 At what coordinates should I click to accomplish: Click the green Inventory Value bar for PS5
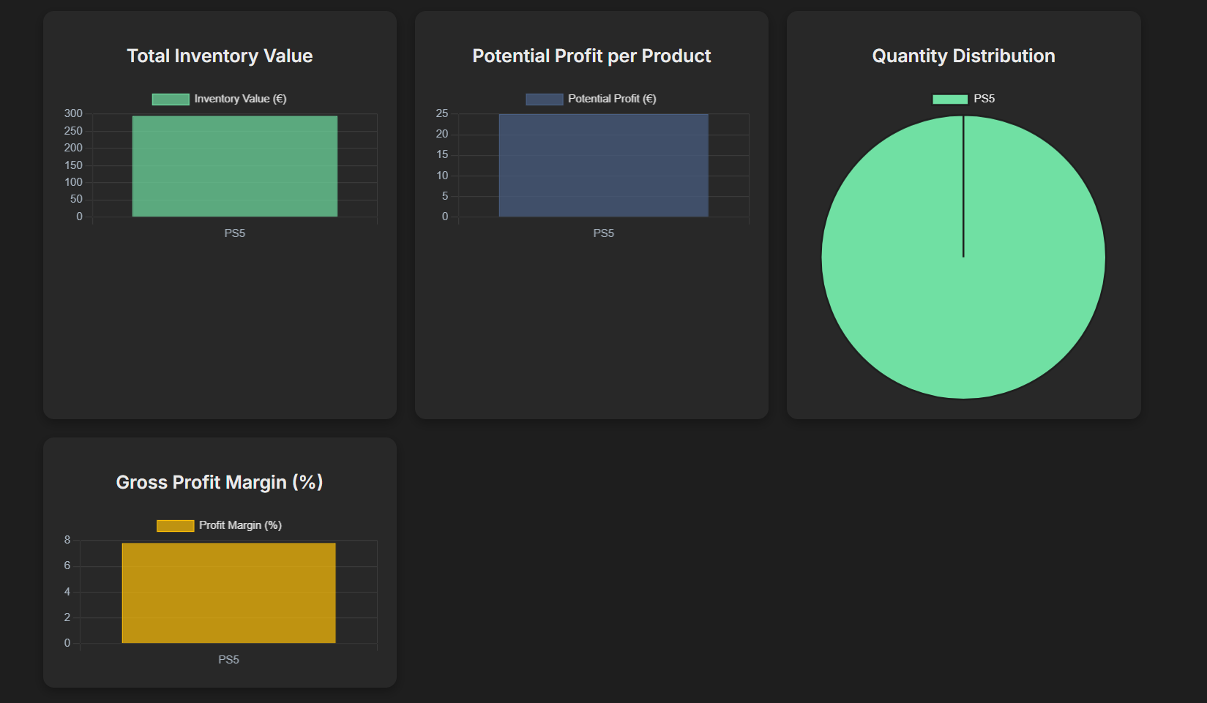[x=235, y=166]
